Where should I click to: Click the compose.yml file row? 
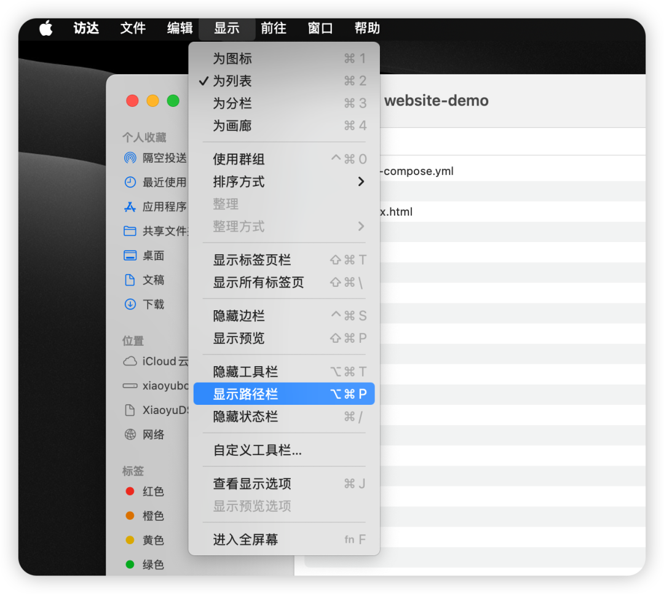[512, 171]
